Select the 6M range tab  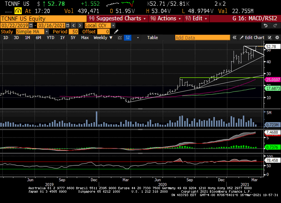(x=38, y=38)
